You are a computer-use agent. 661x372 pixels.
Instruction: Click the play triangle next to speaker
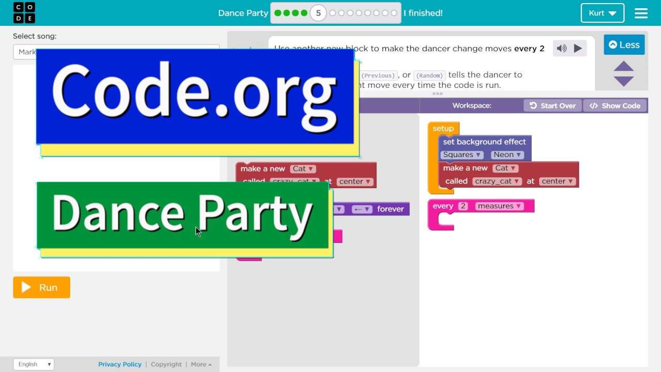click(578, 49)
